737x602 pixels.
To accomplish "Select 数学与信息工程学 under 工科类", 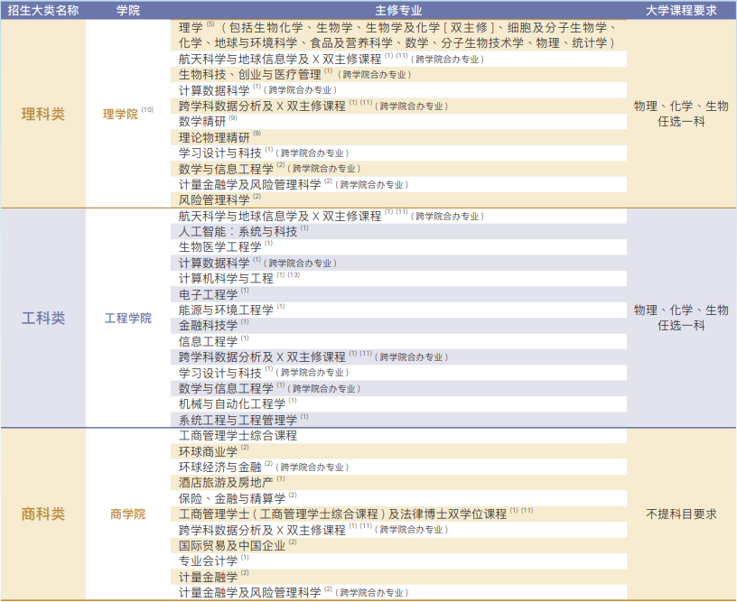I will tap(398, 388).
